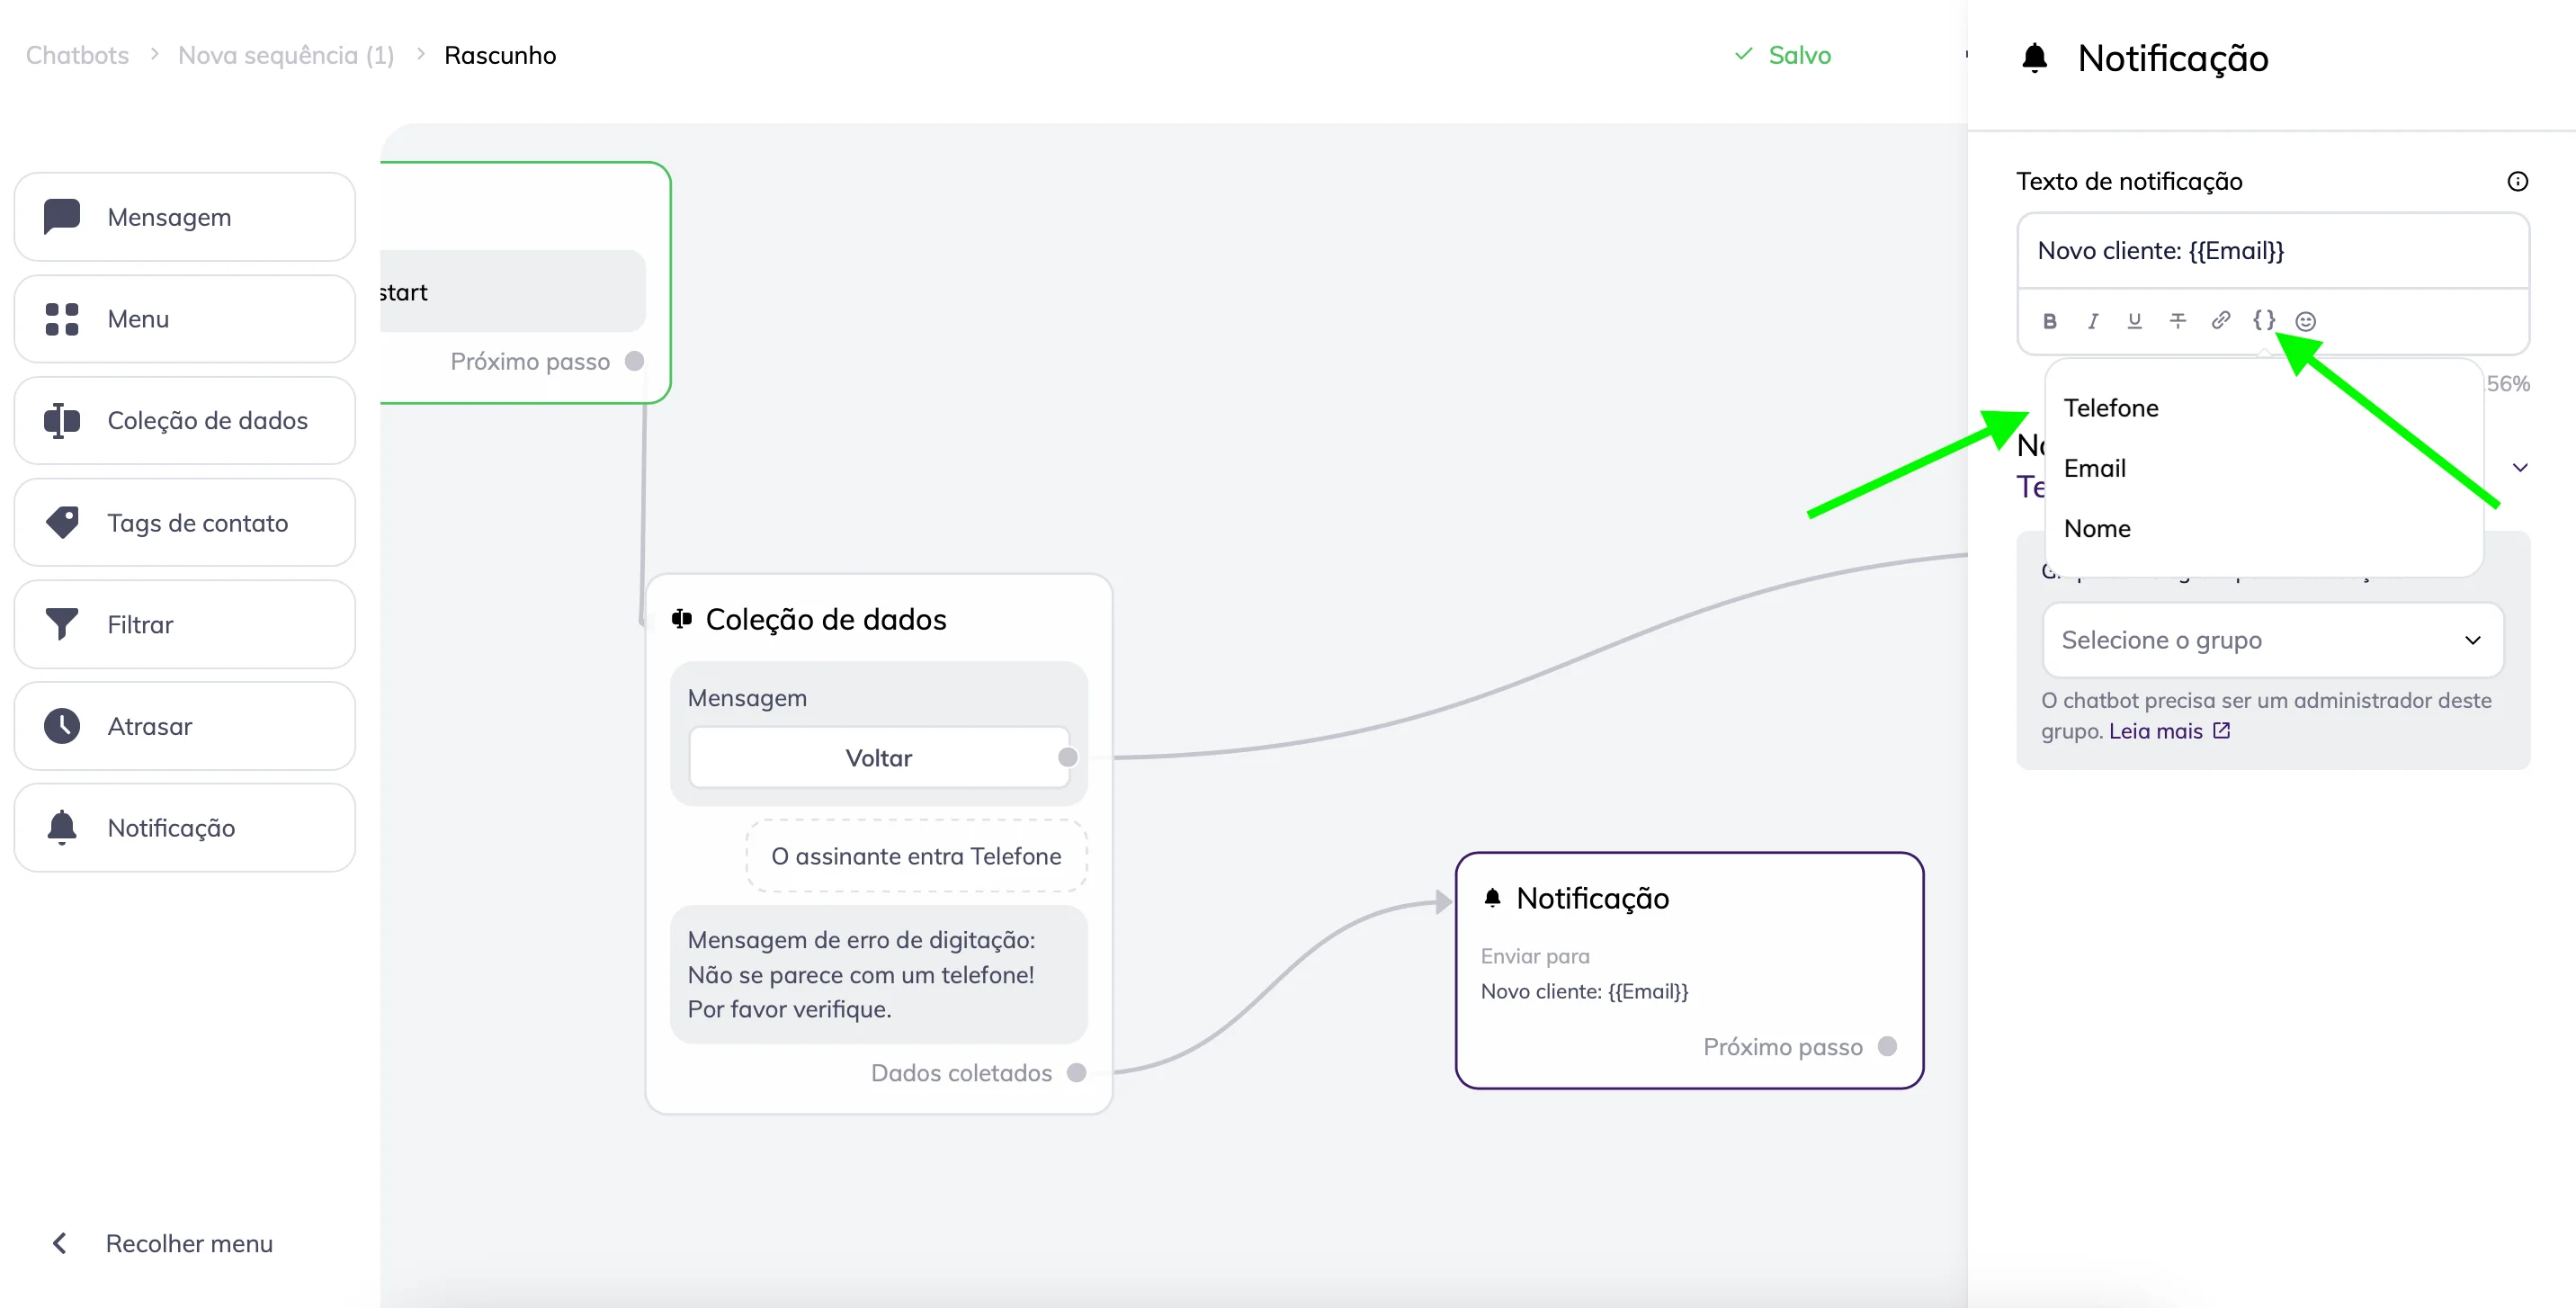
Task: Open the Selecione o grupo dropdown
Action: [2272, 640]
